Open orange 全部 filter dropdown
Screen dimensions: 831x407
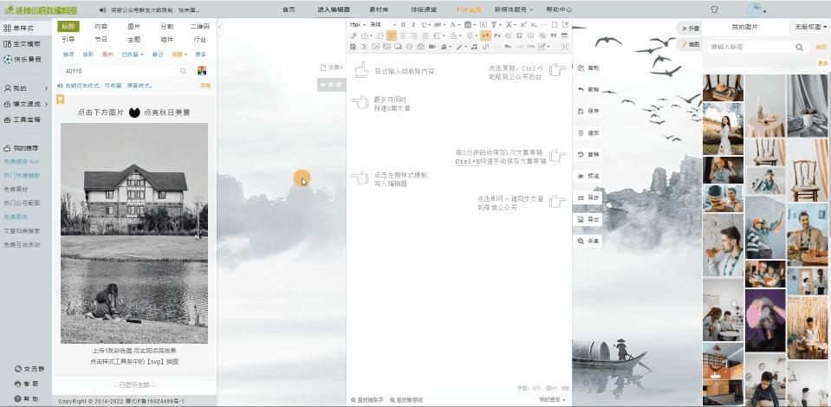pyautogui.click(x=179, y=55)
